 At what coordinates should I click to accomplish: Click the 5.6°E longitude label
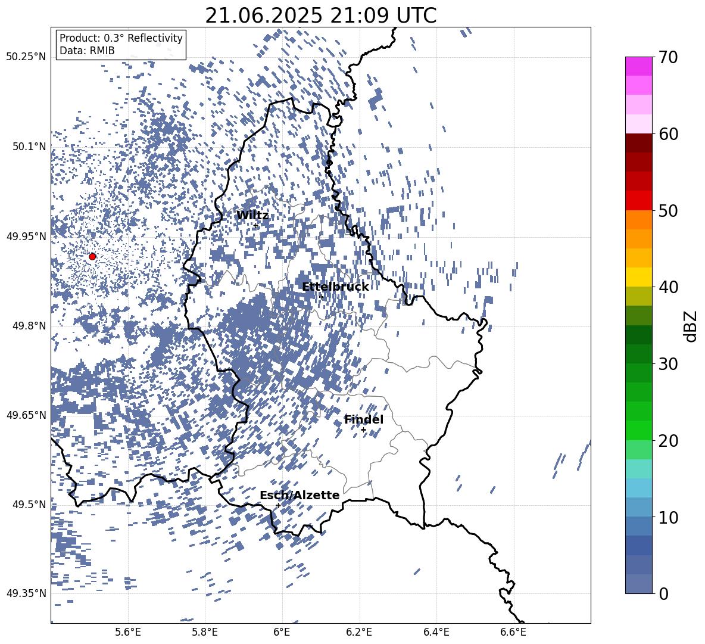pyautogui.click(x=128, y=632)
